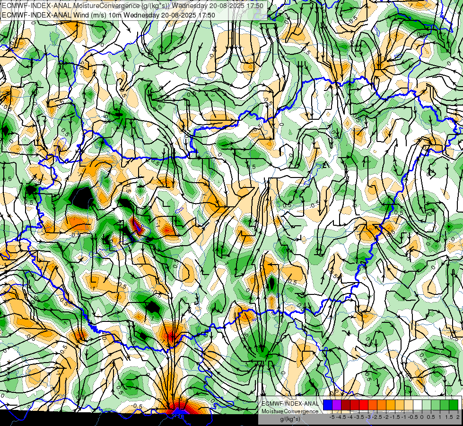This screenshot has height=426, width=463.
Task: Click the white legend color swatch
Action: point(418,405)
